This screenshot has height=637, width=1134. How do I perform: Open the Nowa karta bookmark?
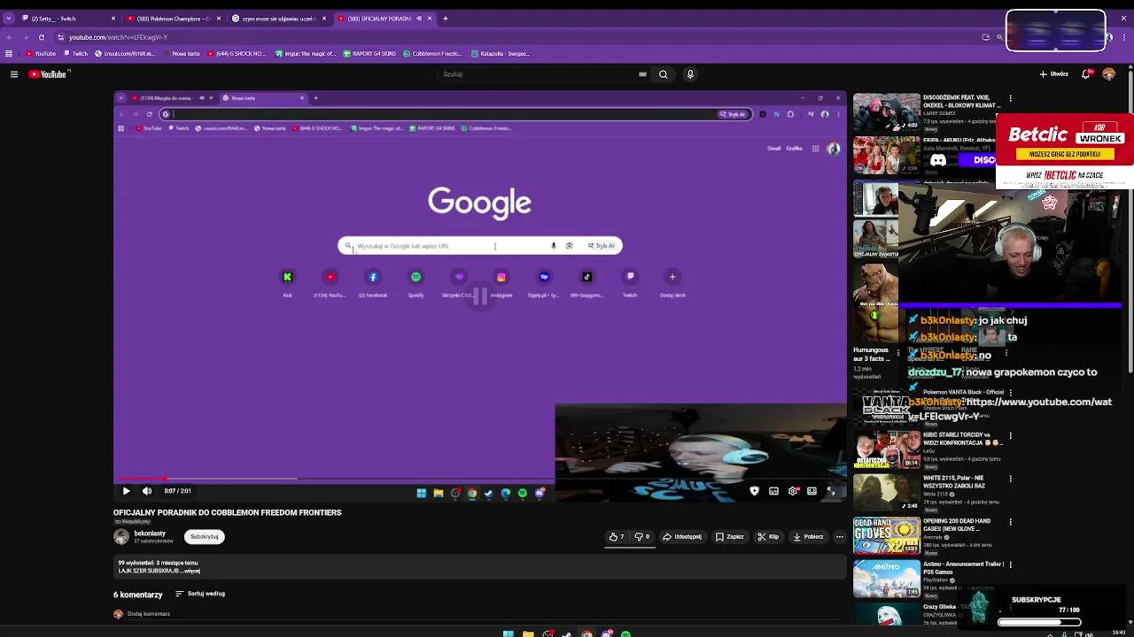coord(181,54)
